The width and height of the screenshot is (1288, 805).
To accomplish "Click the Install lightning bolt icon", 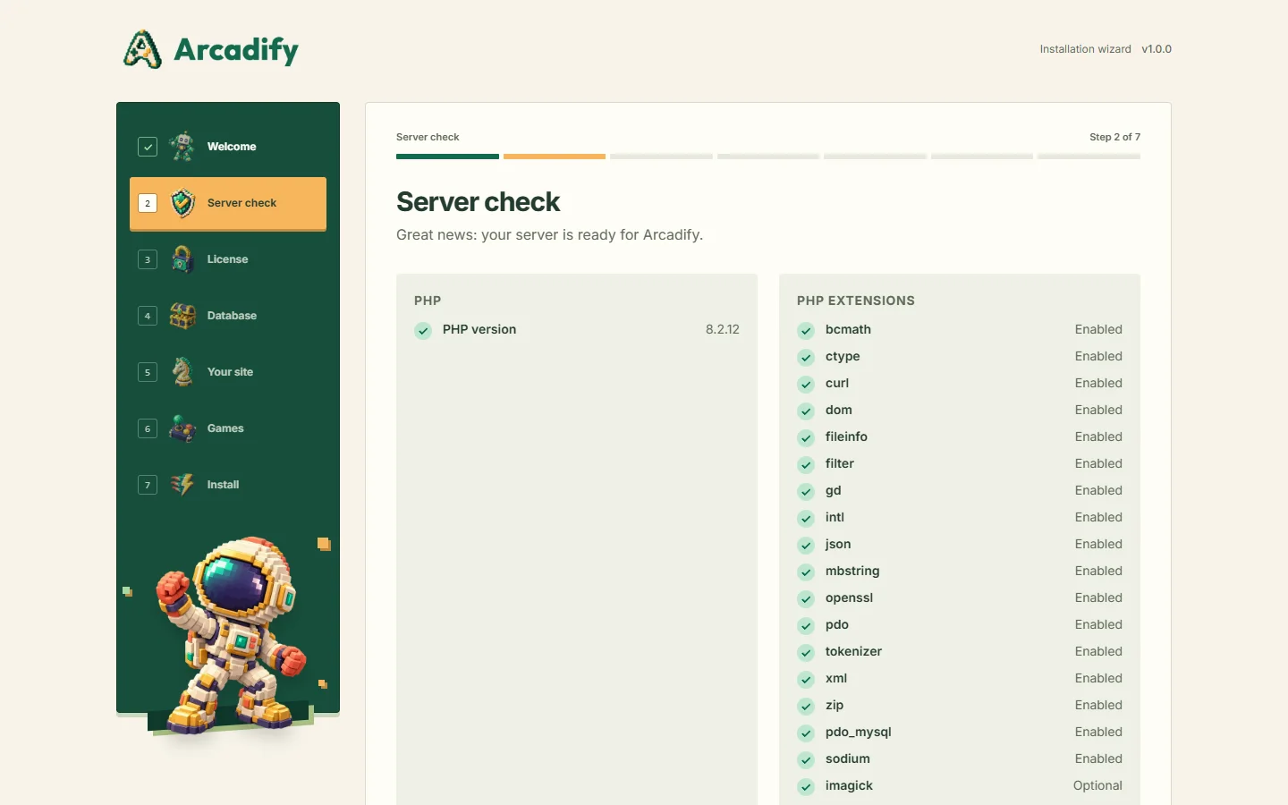I will pos(182,485).
